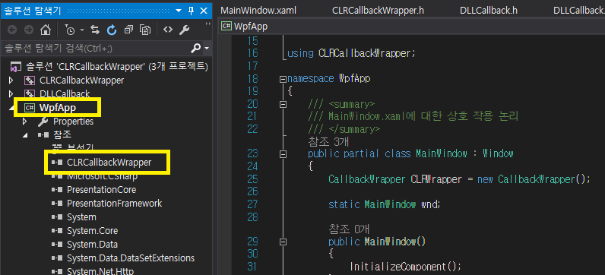Collapse the summary comment block
Screen dimensions: 605x275
pos(283,104)
